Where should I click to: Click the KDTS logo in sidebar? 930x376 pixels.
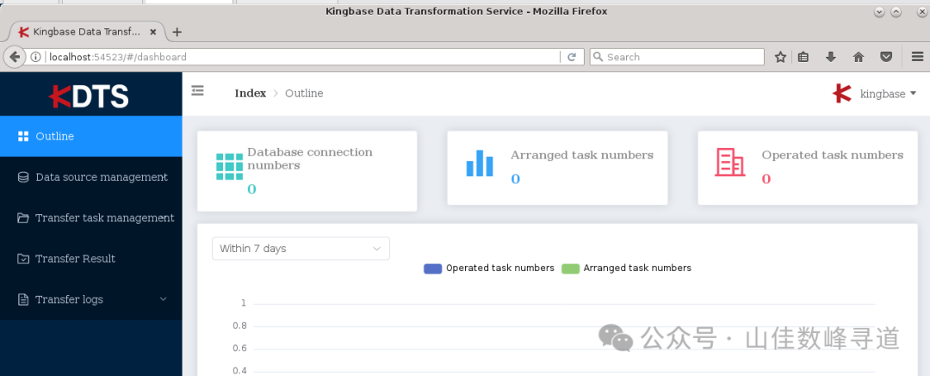tap(90, 96)
